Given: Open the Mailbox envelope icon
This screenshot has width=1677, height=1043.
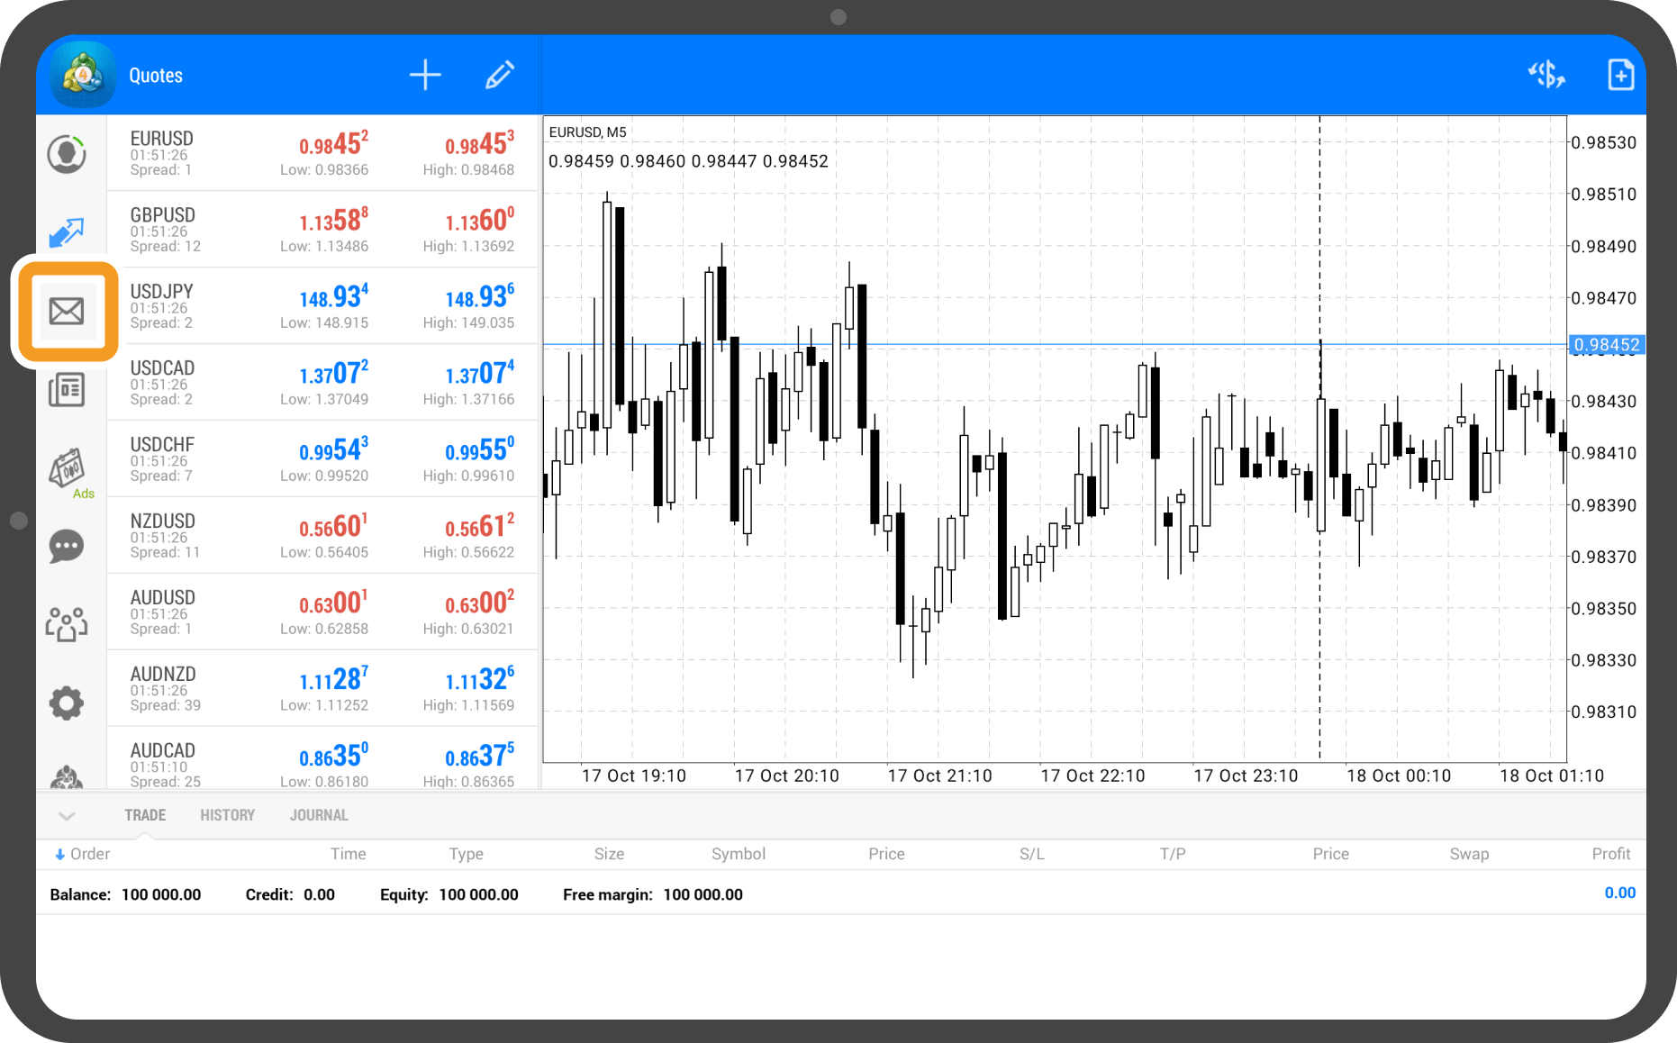Looking at the screenshot, I should point(67,312).
